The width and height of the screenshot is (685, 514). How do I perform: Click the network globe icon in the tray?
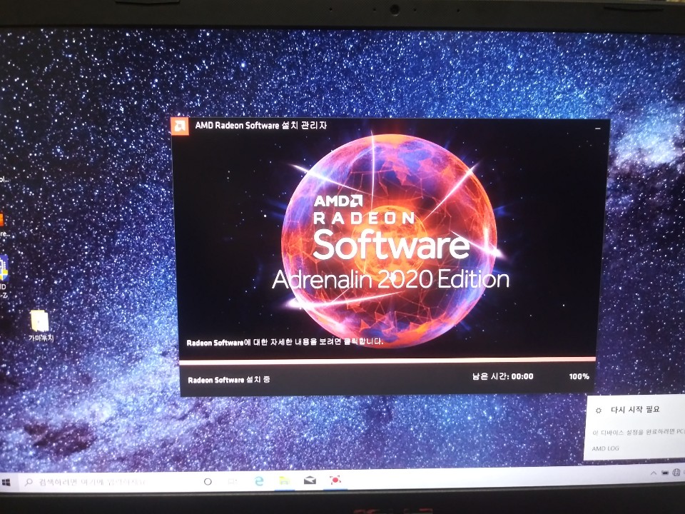(676, 472)
